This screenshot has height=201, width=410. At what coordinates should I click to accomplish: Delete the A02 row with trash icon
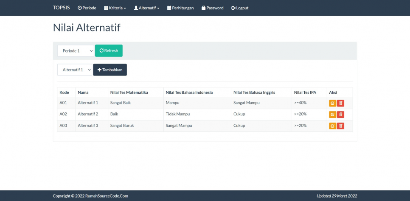tap(340, 114)
